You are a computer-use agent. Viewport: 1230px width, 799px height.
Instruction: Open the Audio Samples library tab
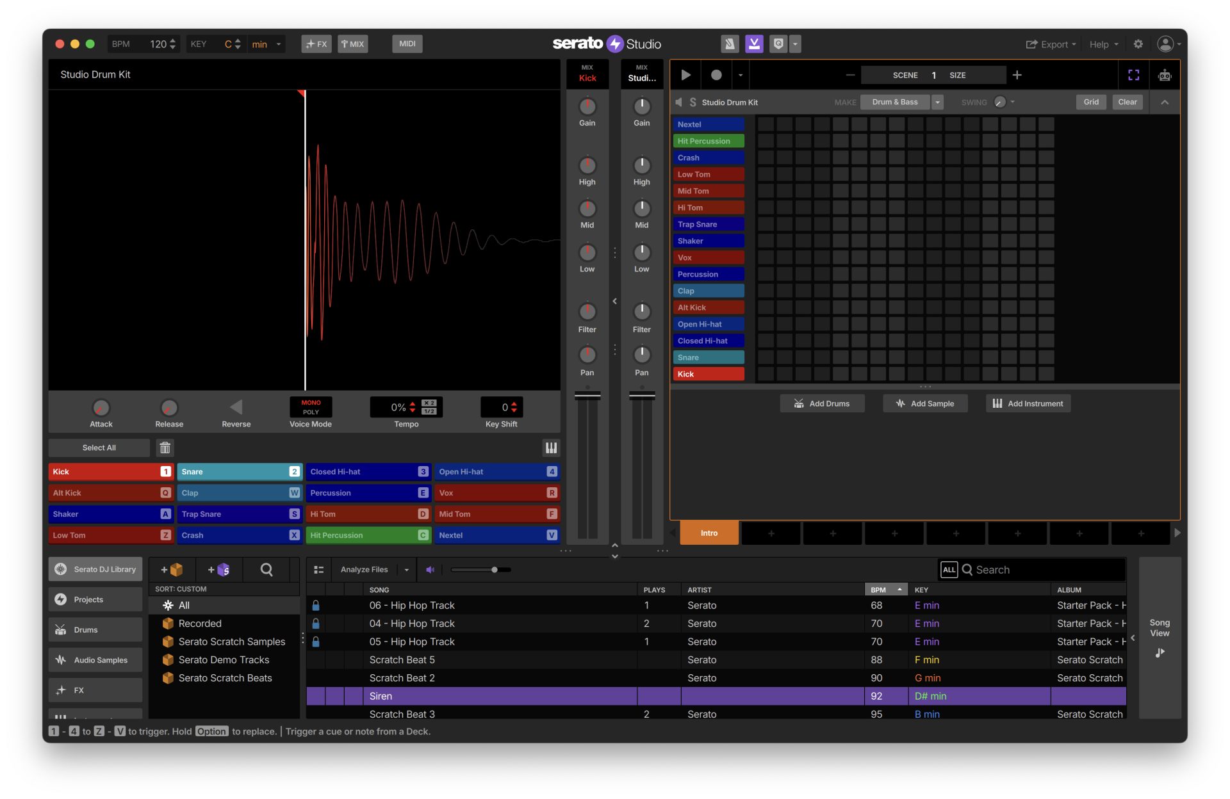tap(95, 660)
